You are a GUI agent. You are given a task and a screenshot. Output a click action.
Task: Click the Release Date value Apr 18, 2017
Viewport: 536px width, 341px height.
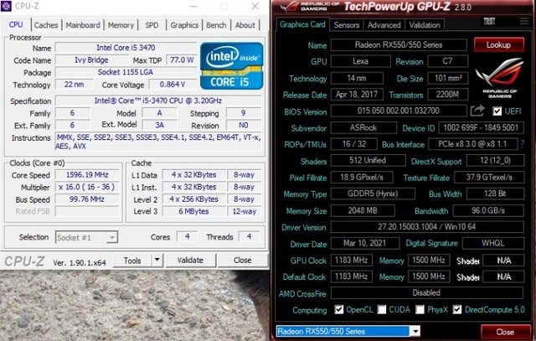(357, 95)
